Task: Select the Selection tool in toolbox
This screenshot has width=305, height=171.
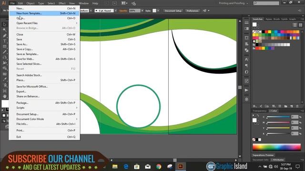Action: coord(4,25)
